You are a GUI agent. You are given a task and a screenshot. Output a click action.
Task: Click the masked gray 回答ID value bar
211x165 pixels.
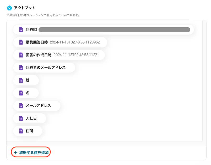click(x=115, y=30)
